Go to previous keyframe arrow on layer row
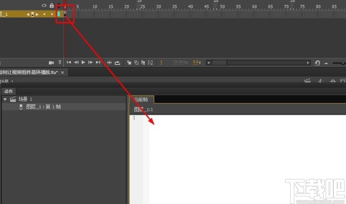Screen dimensions: 346x204 coord(28,14)
